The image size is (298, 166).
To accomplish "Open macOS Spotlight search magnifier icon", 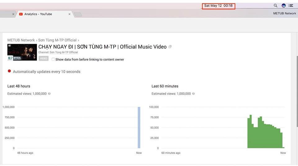I will [275, 6].
